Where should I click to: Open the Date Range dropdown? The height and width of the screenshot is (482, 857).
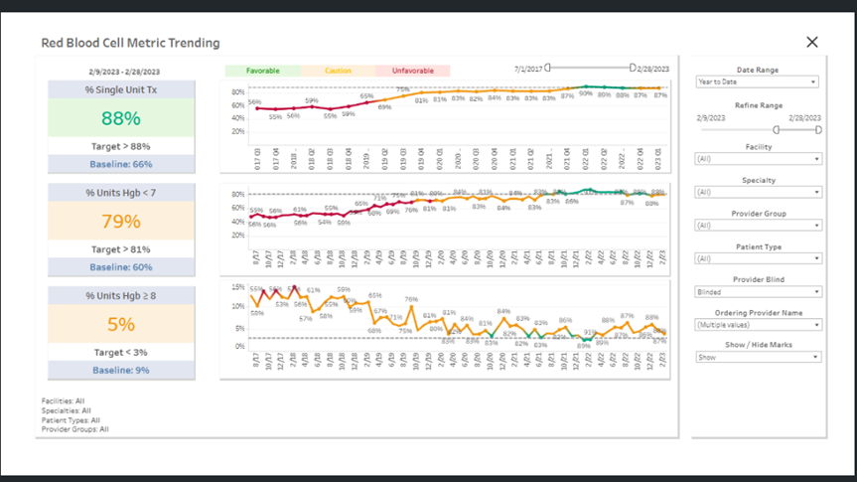[x=758, y=82]
